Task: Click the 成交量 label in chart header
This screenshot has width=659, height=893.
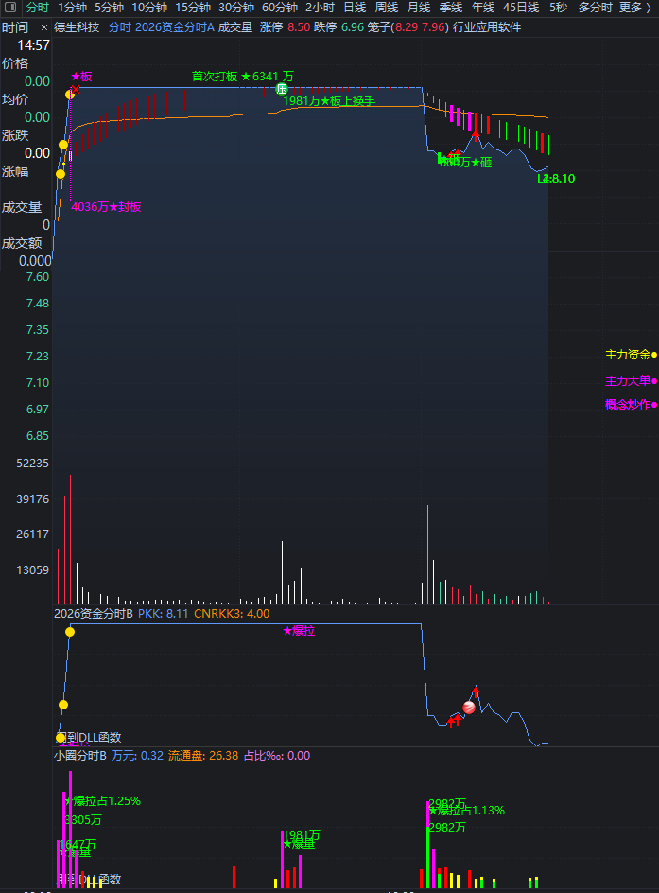Action: [235, 27]
